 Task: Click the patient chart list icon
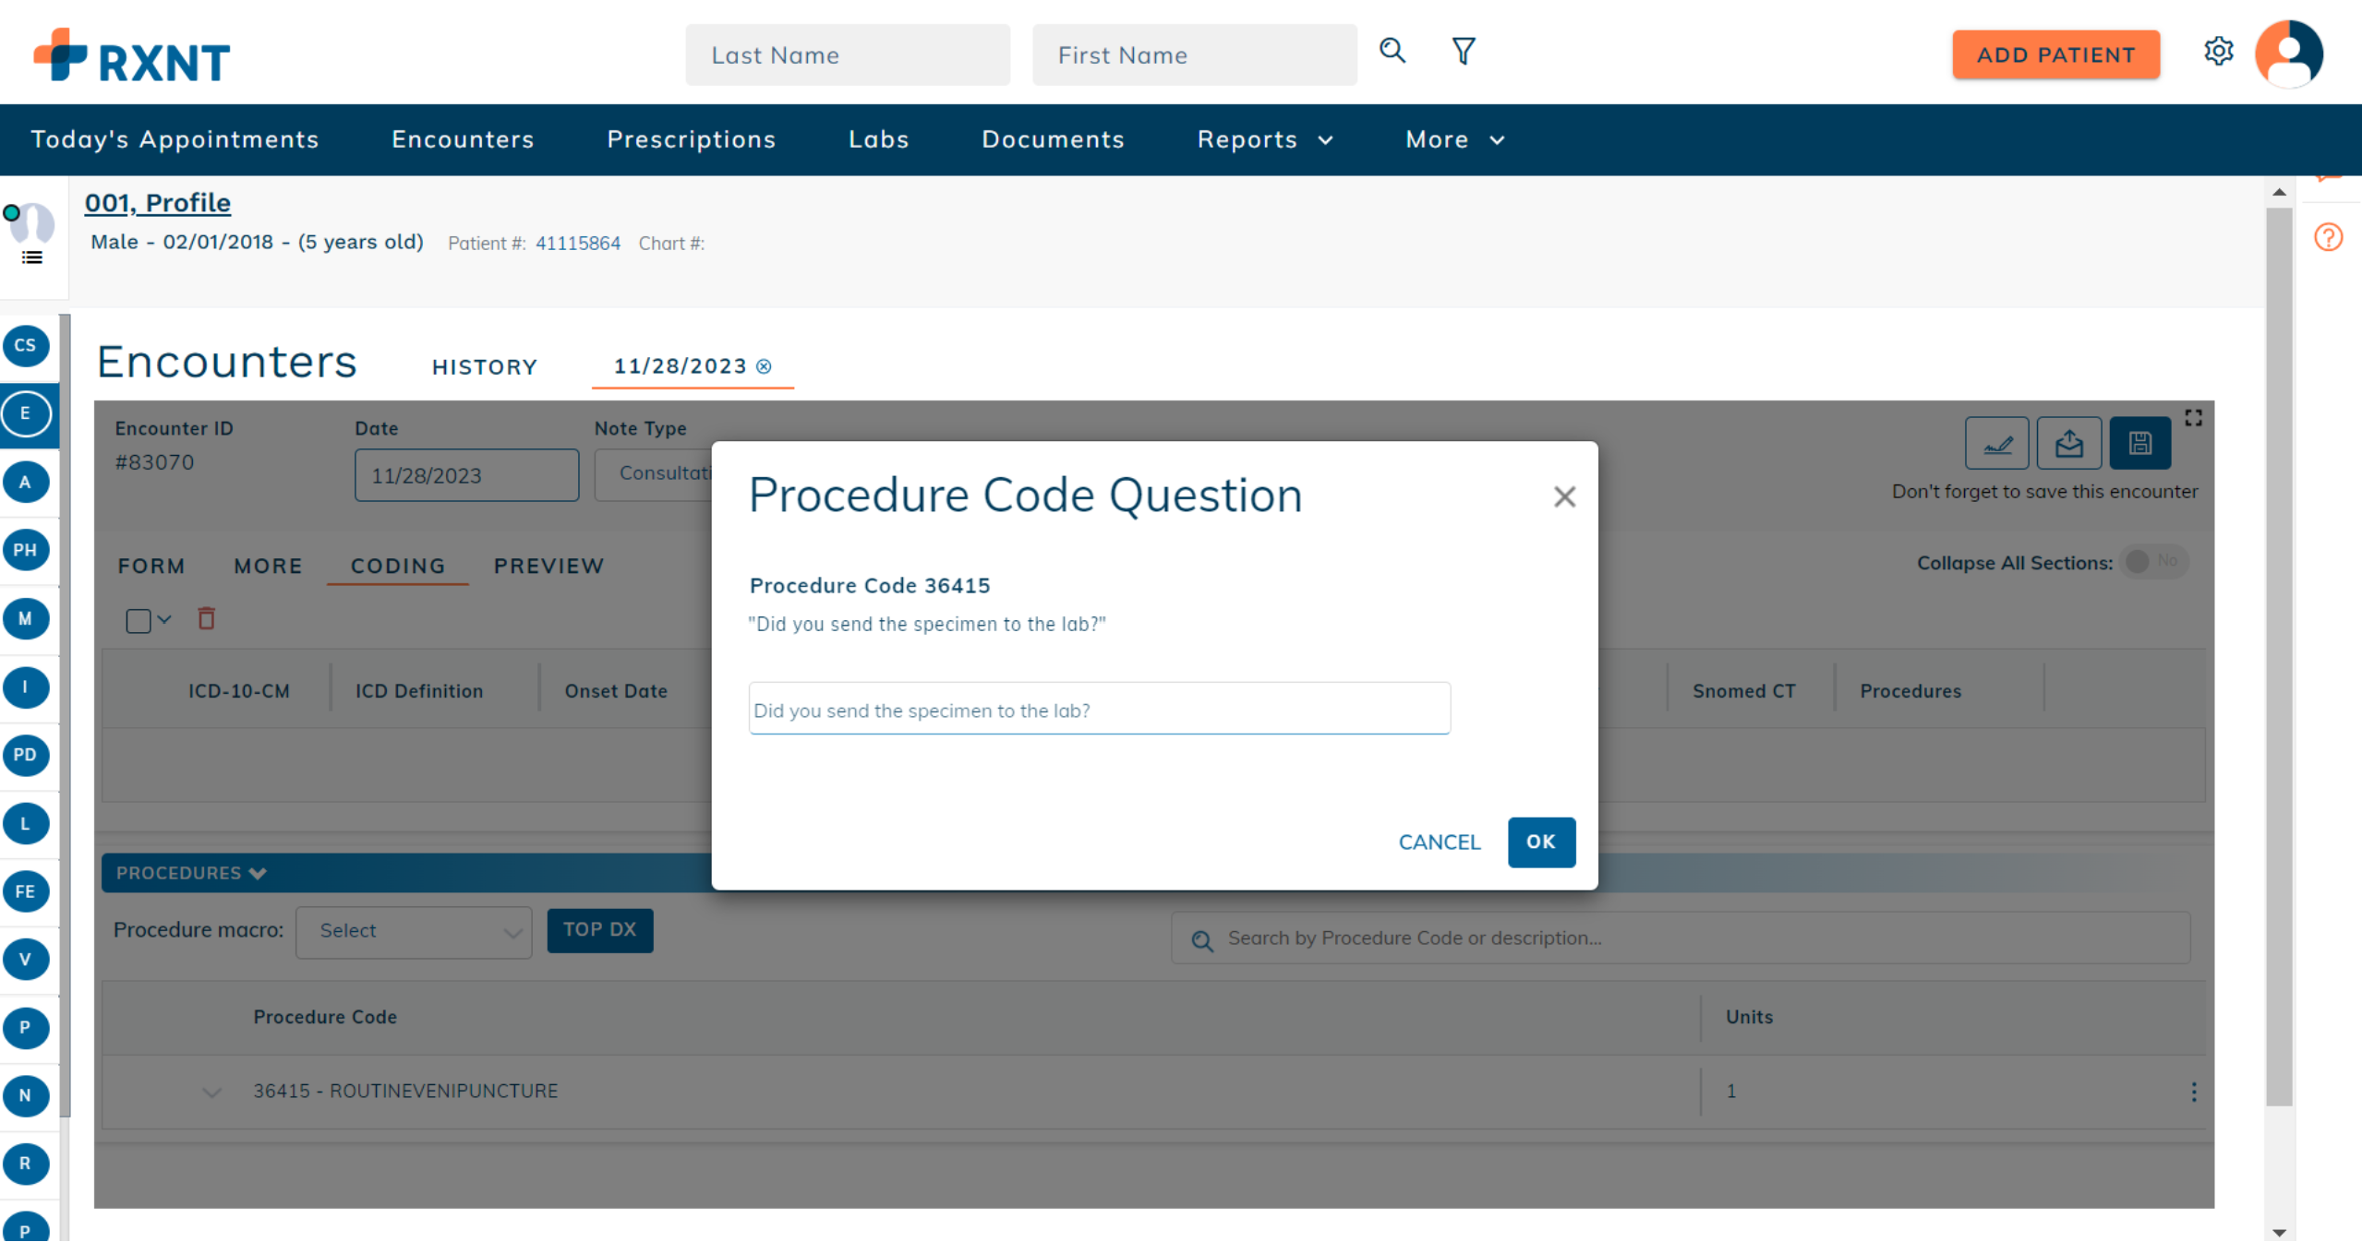(x=31, y=257)
